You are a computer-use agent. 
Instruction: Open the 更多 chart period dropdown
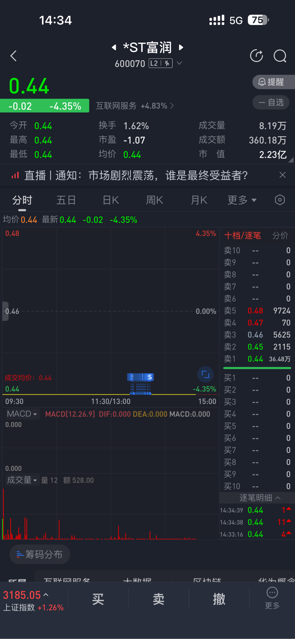(x=242, y=200)
